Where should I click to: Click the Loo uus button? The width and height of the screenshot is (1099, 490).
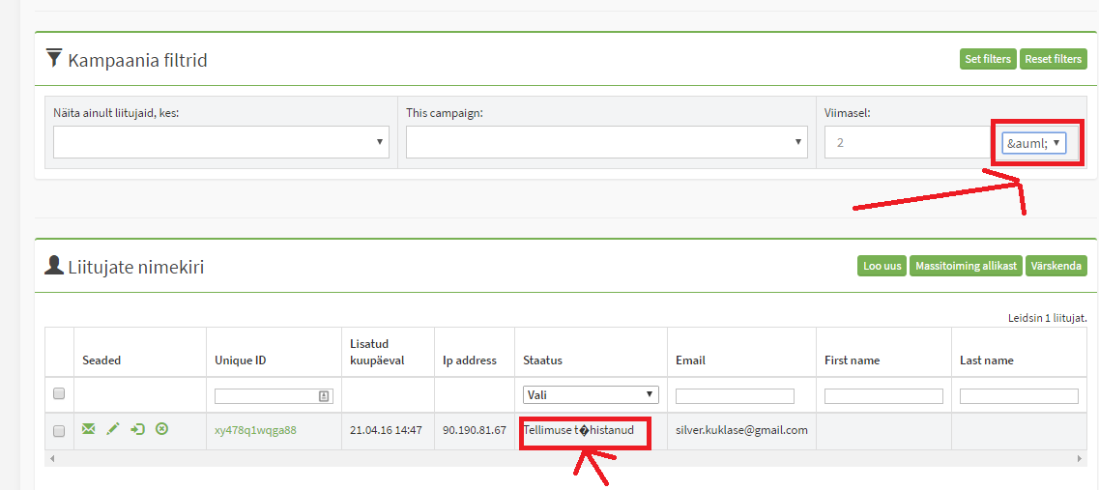pyautogui.click(x=882, y=266)
